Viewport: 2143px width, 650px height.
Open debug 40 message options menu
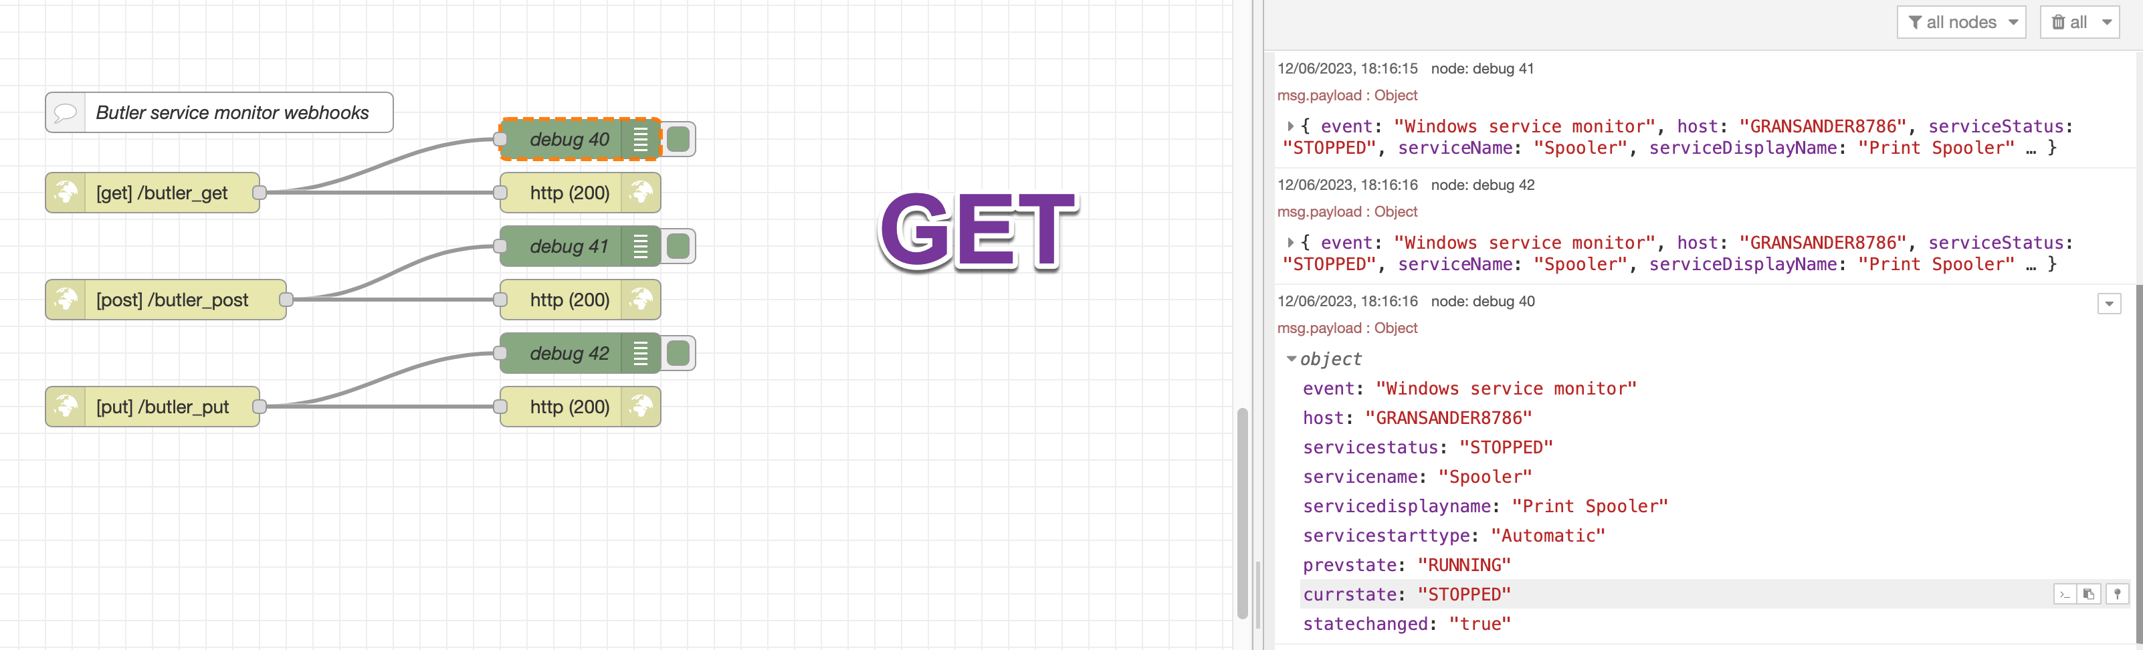click(2108, 304)
